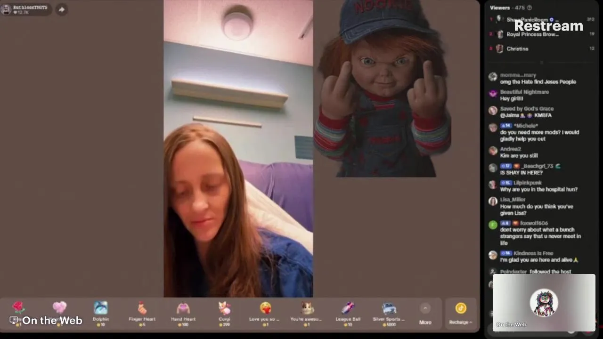Send the Hand Heart gift
Viewport: 603px width, 339px height.
(183, 313)
